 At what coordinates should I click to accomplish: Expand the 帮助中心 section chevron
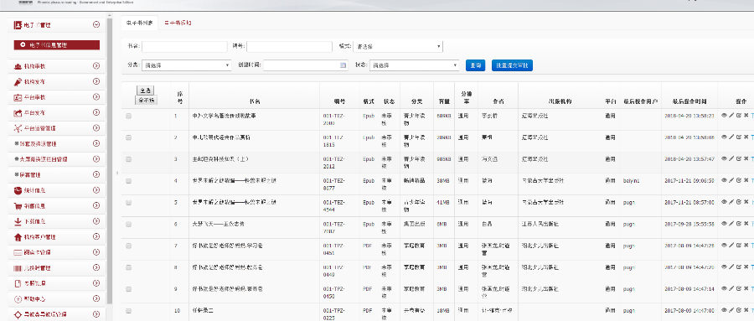[96, 299]
